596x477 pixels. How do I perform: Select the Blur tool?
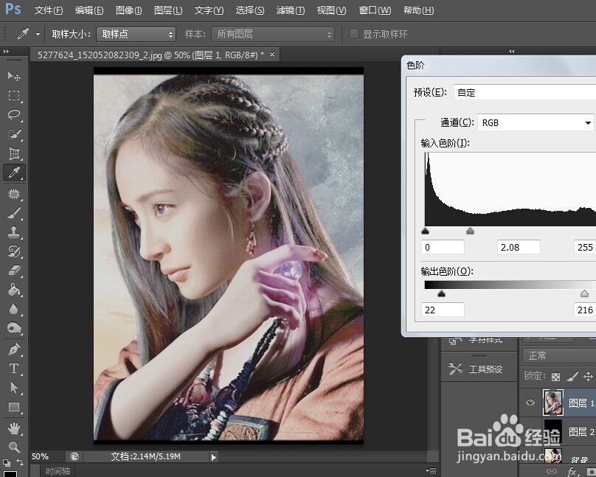14,309
